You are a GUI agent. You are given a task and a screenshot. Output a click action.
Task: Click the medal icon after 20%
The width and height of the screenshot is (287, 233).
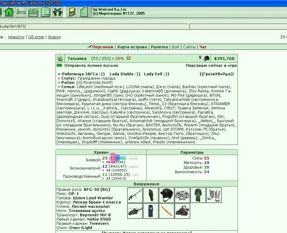[129, 58]
